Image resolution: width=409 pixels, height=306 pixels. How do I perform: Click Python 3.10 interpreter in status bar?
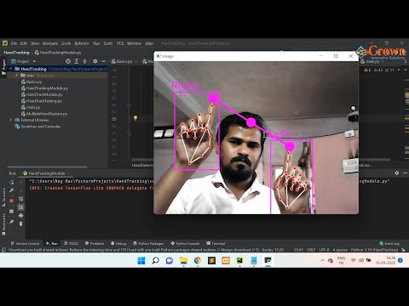[374, 250]
